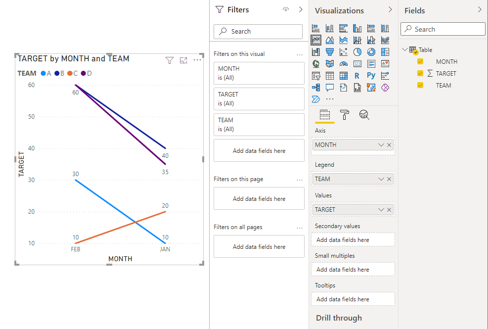Select the R script visual
This screenshot has width=488, height=329.
(357, 75)
